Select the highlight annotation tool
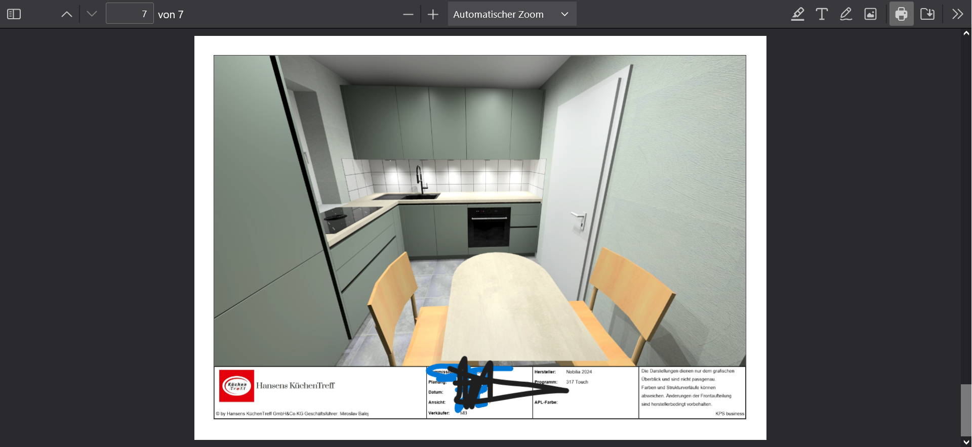The height and width of the screenshot is (447, 972). tap(798, 14)
